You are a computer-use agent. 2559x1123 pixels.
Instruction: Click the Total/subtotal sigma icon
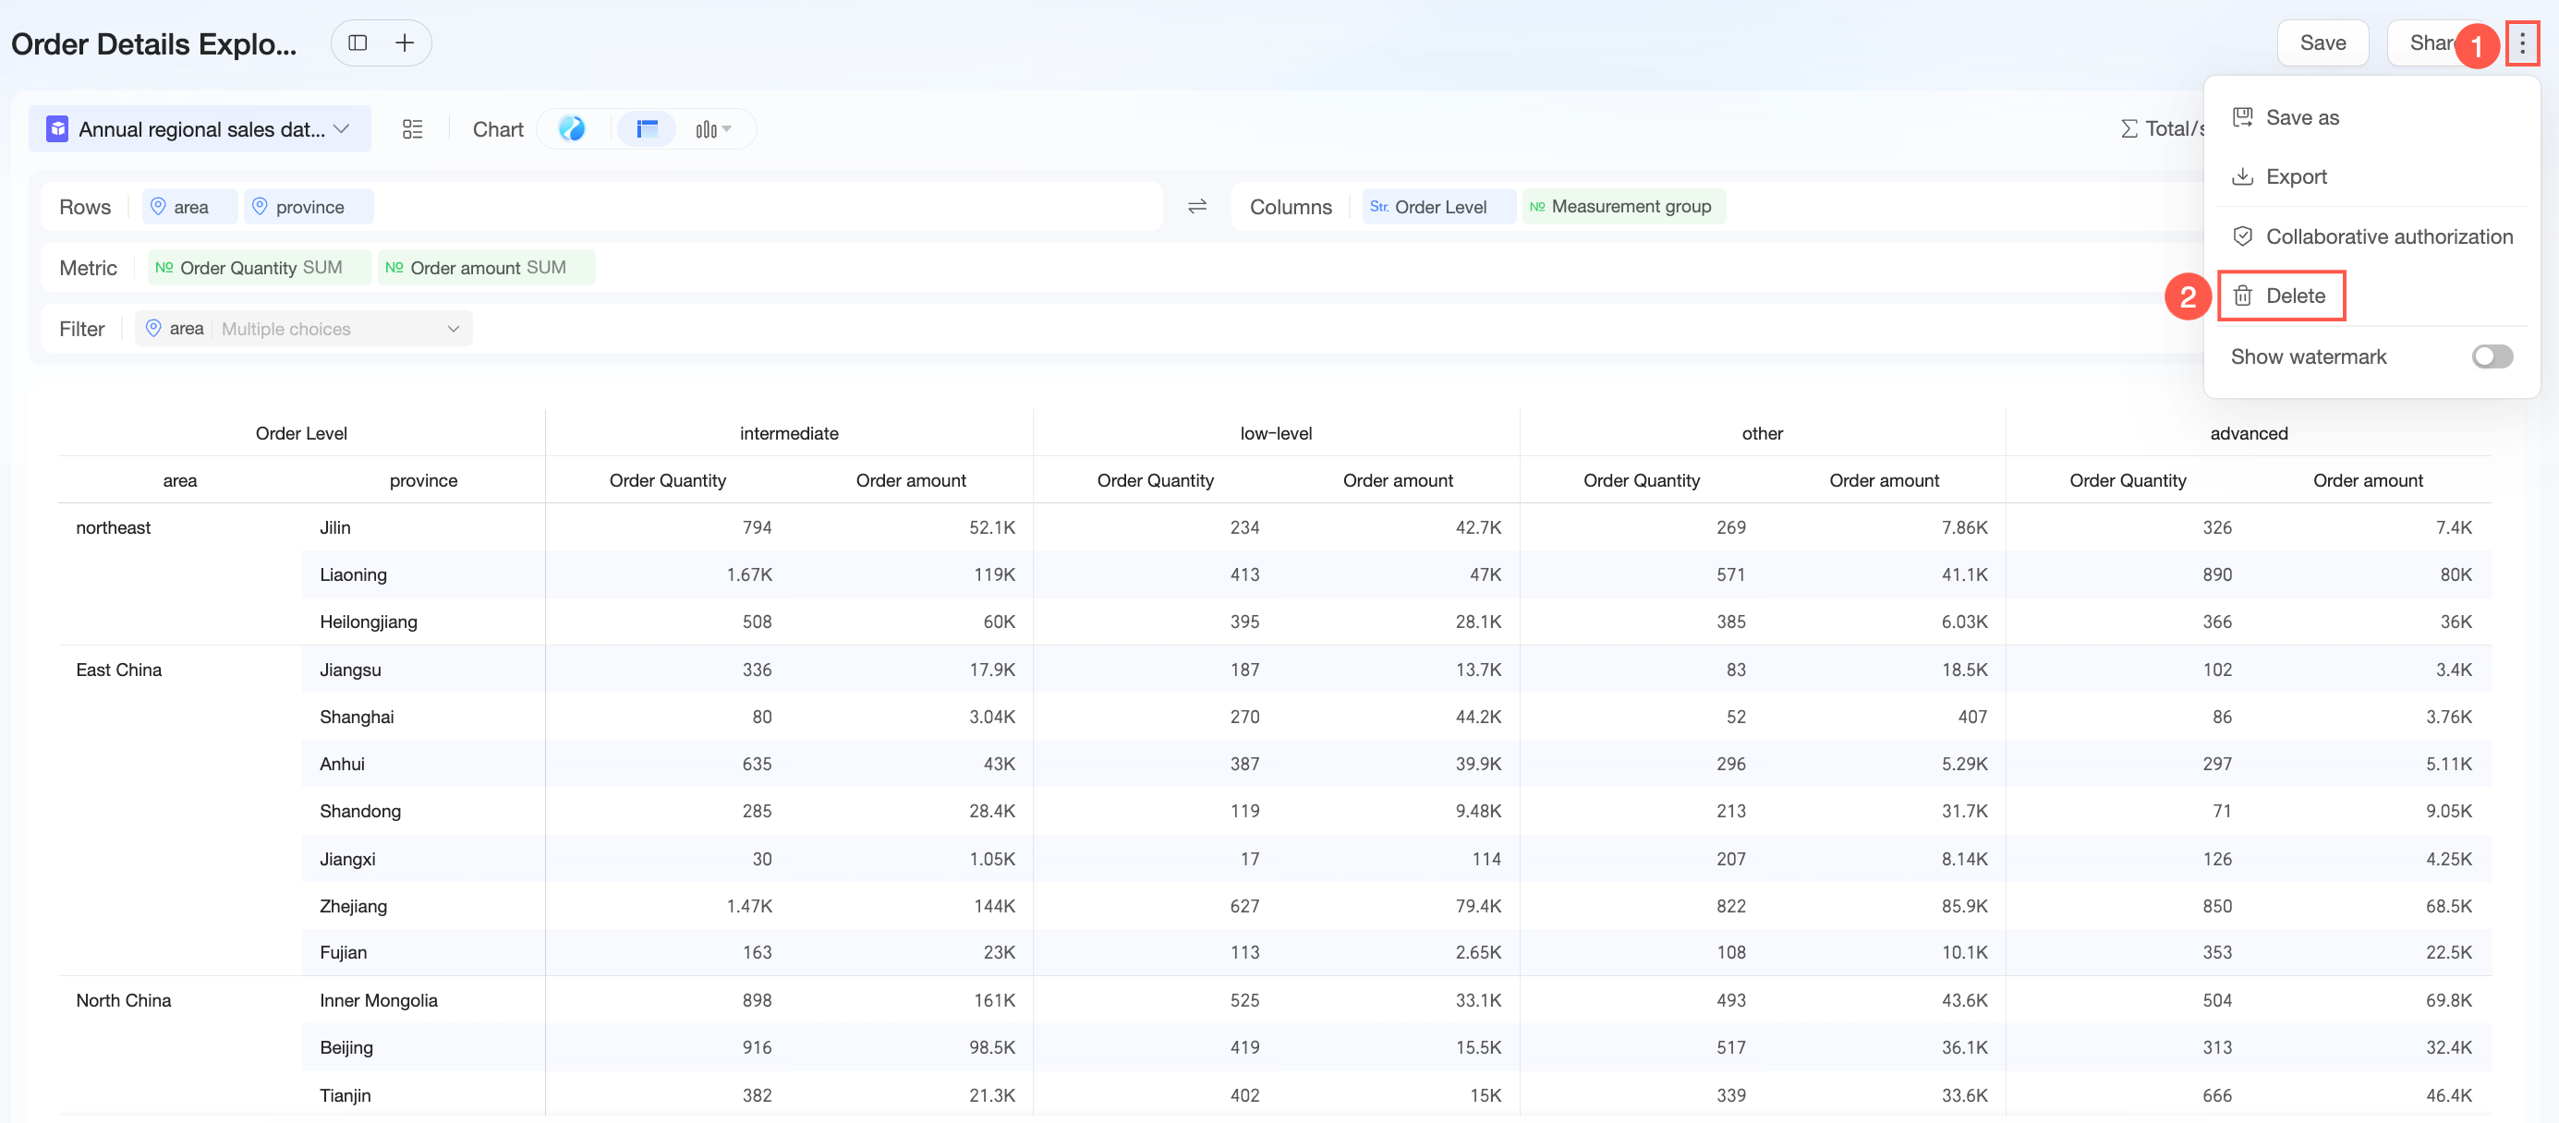[2129, 129]
